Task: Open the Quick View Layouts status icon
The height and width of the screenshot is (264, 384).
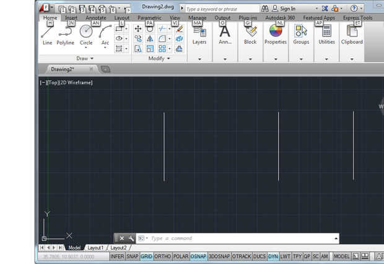Action: coord(356,256)
